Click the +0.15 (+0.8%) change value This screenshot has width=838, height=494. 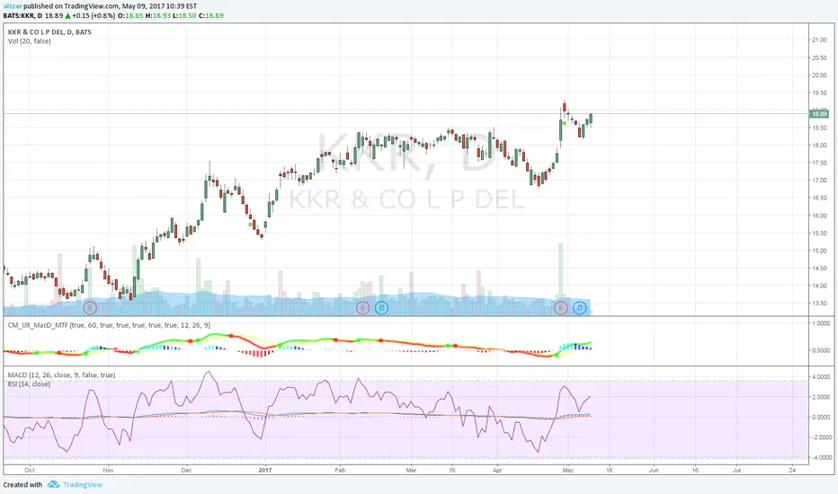pyautogui.click(x=94, y=15)
